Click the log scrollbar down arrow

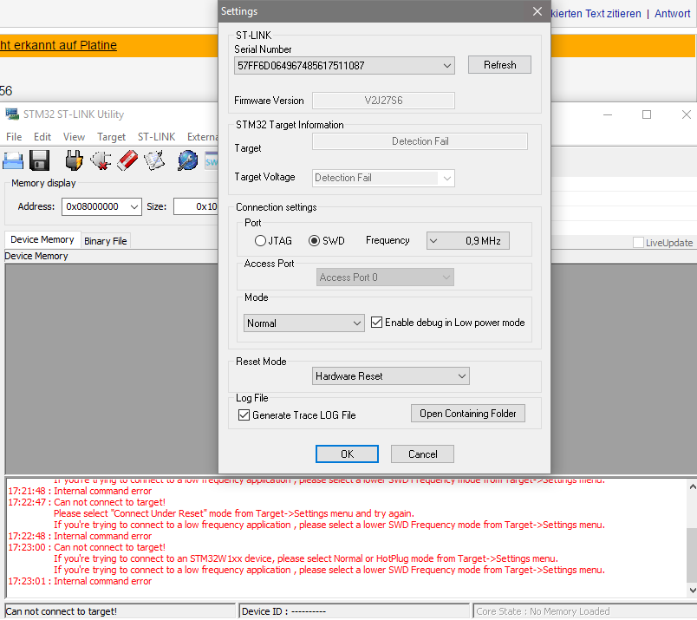point(692,591)
